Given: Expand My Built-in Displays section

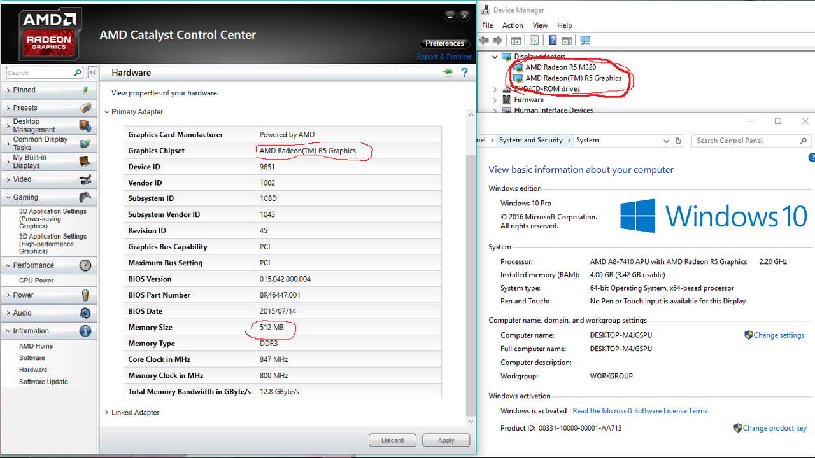Looking at the screenshot, I should tap(8, 161).
